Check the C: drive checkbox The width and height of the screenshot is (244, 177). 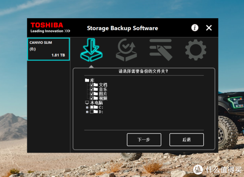click(91, 107)
